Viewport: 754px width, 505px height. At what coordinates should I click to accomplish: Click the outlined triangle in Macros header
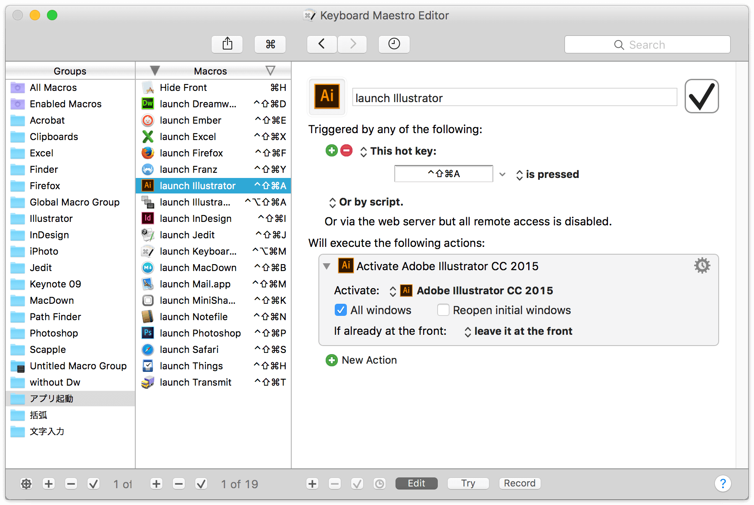[270, 71]
